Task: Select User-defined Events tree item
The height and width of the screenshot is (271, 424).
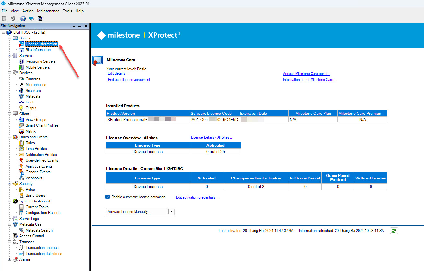Action: point(42,160)
